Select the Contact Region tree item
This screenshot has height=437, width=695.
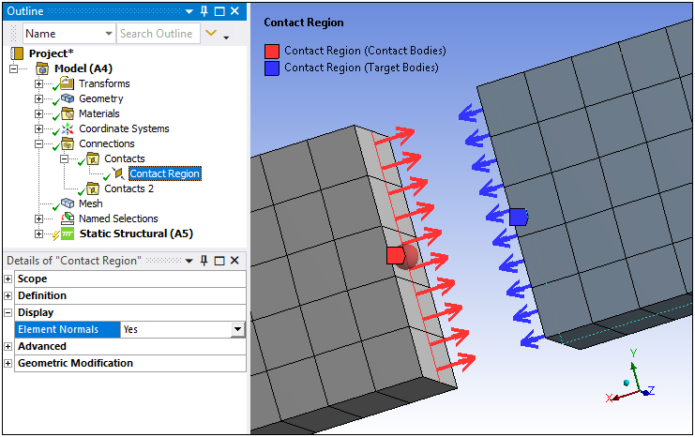(165, 173)
